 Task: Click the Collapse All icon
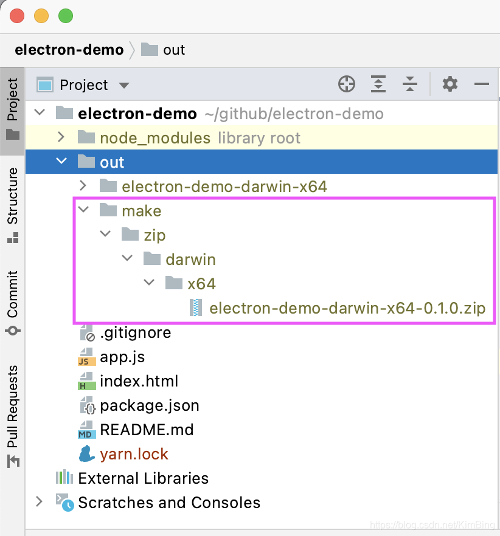point(409,84)
